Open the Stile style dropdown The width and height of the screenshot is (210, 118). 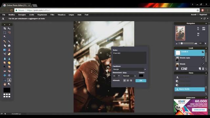[135, 76]
